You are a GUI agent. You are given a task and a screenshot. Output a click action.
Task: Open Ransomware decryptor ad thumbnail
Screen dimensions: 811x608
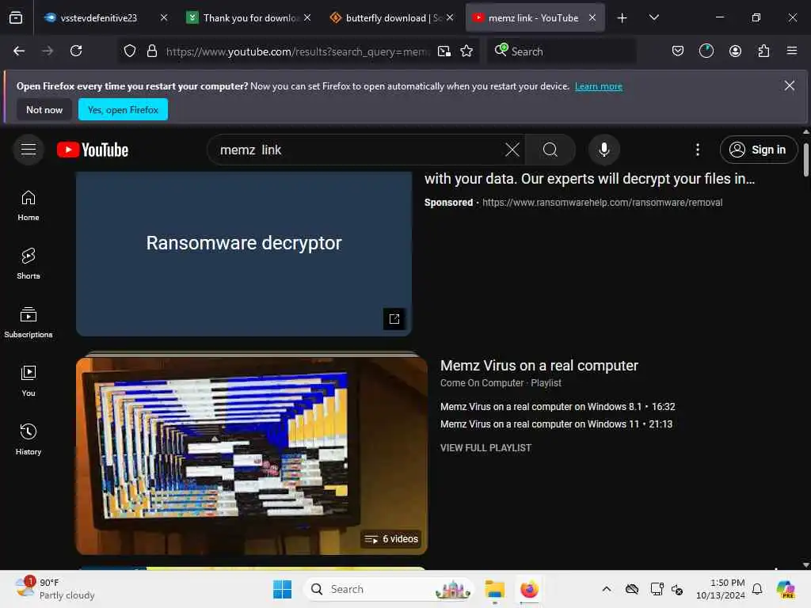click(x=244, y=253)
